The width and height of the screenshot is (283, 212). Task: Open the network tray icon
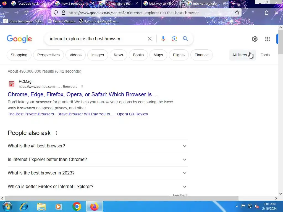(x=250, y=206)
